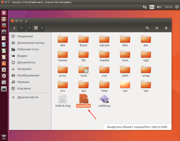Open the sound volume indicator
The height and width of the screenshot is (141, 180).
[159, 7]
